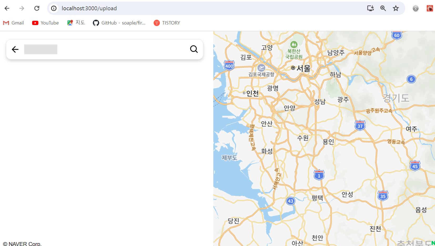Open the GitHub soaple/fir... bookmark

tap(119, 23)
